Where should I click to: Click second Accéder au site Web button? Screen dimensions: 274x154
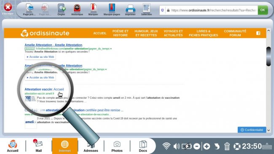pos(40,78)
